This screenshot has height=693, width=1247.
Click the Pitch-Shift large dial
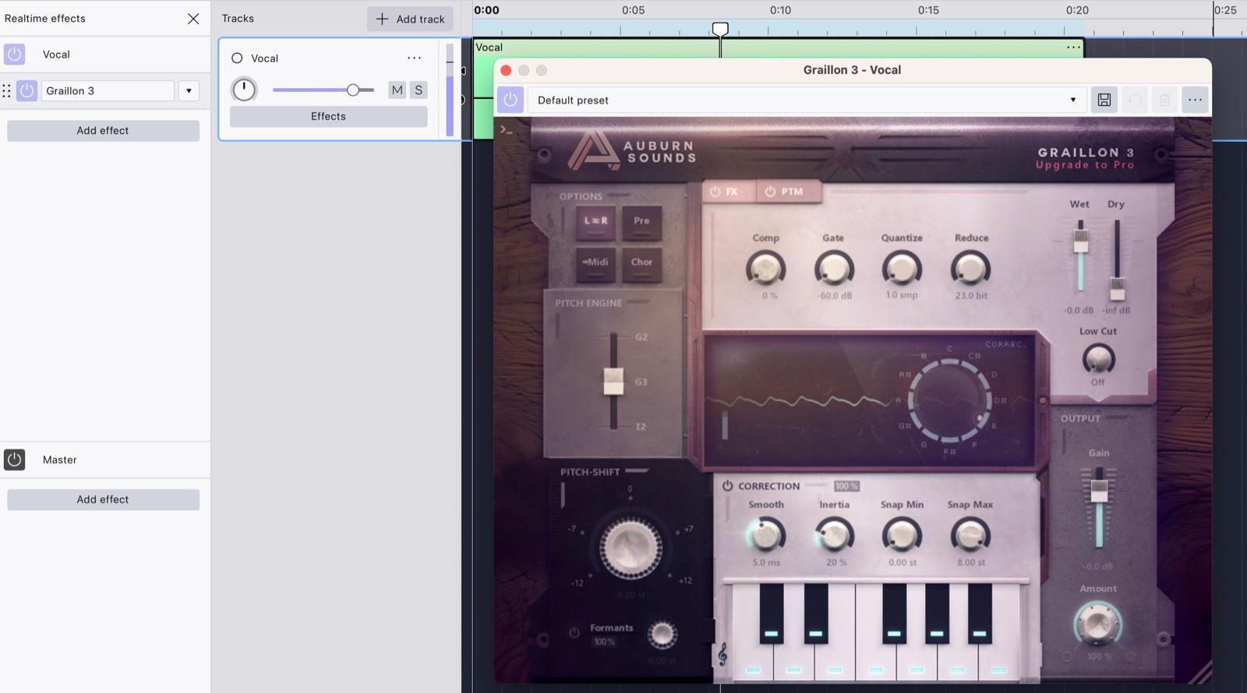tap(631, 547)
